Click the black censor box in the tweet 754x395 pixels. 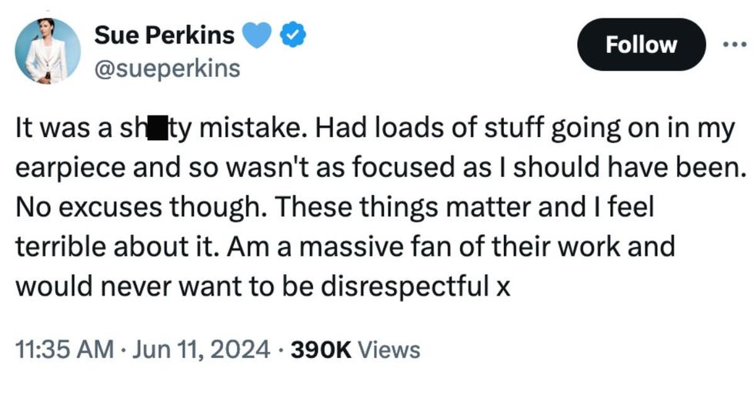157,128
